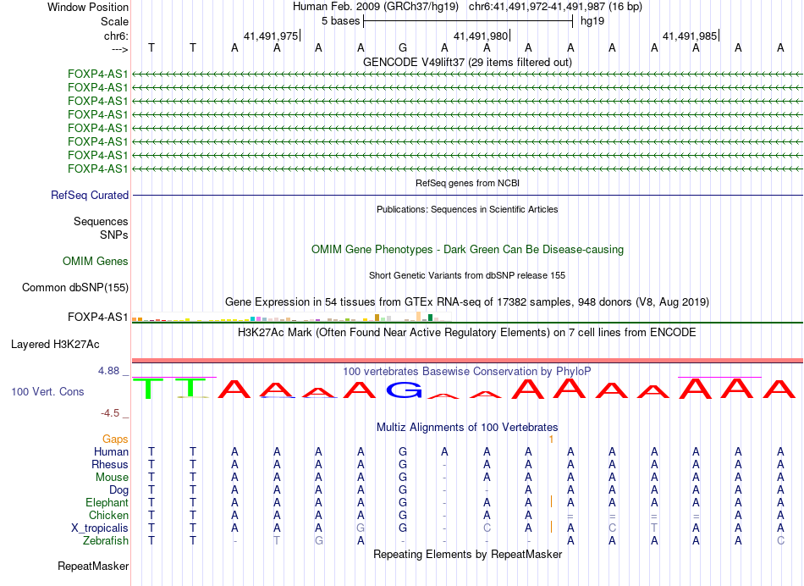Click the OMIM Genes label

point(96,261)
